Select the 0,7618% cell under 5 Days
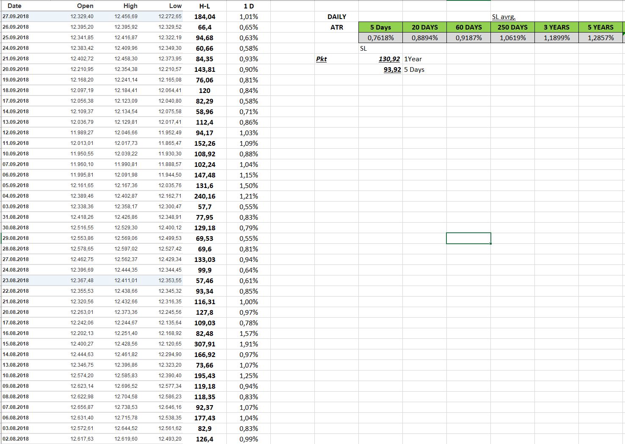625x444 pixels. pyautogui.click(x=380, y=38)
